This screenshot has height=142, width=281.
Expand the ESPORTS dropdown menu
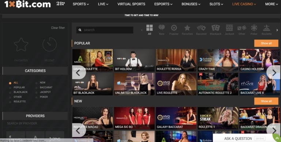pyautogui.click(x=163, y=4)
